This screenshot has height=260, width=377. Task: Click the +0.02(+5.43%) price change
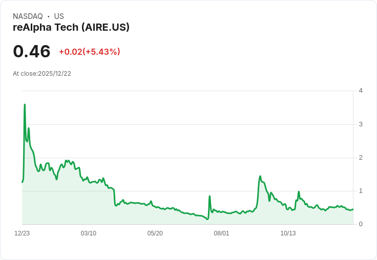[90, 52]
